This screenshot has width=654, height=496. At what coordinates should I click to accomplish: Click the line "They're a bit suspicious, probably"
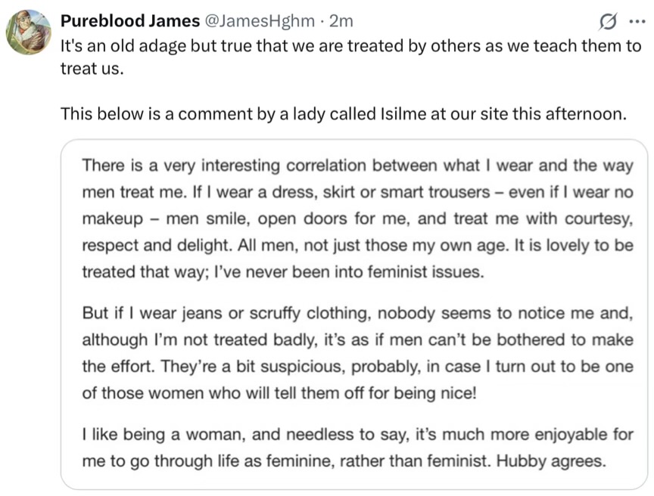(358, 367)
